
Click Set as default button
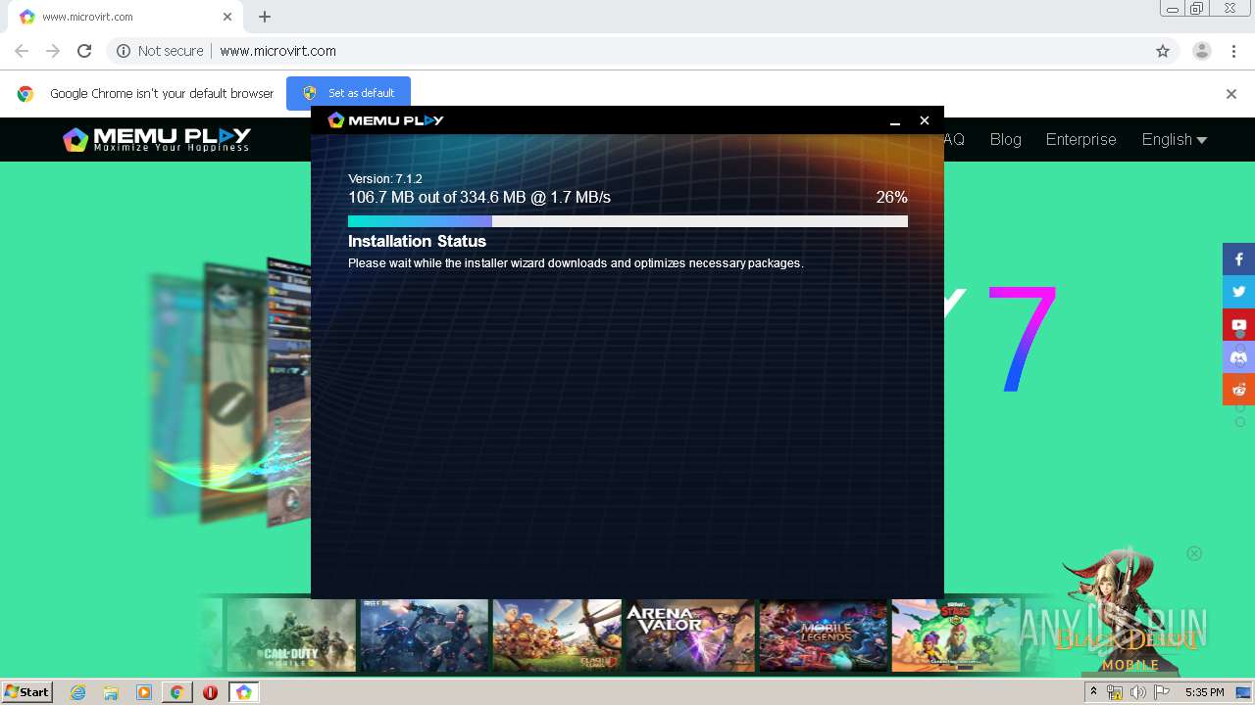pos(348,93)
